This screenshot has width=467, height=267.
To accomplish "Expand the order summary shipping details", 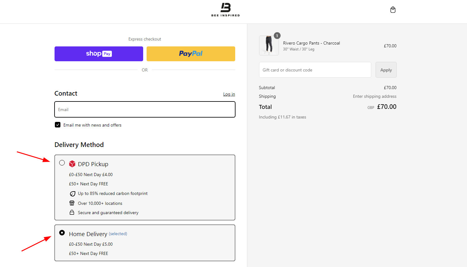I will point(267,96).
